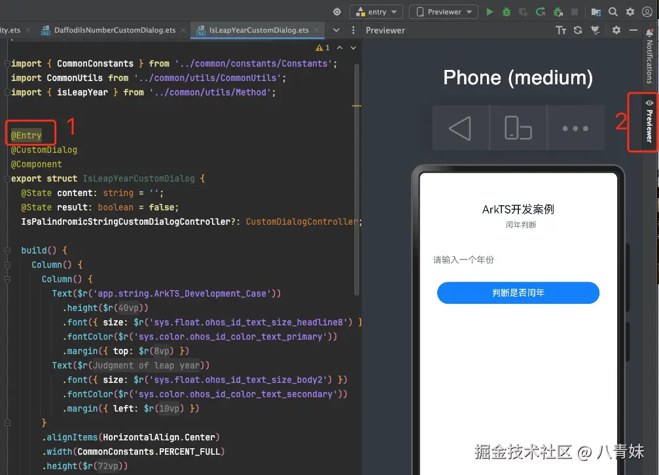
Task: Click attach debugger to process icon
Action: pyautogui.click(x=558, y=12)
